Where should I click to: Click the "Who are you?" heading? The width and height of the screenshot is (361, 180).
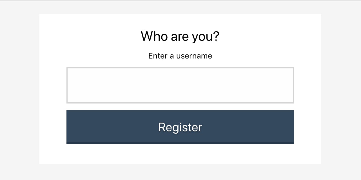coord(180,36)
